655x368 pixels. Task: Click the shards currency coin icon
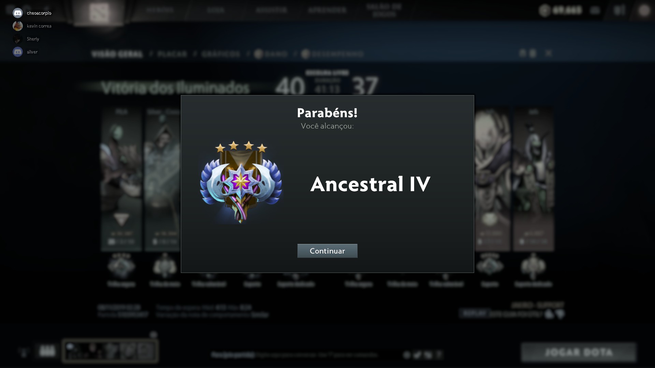pos(545,11)
